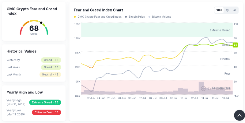Click the F&G axis label

pos(236,96)
